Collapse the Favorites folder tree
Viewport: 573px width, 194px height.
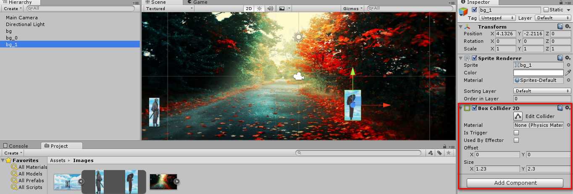[x=3, y=160]
